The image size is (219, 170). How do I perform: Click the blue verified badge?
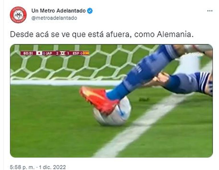[90, 11]
